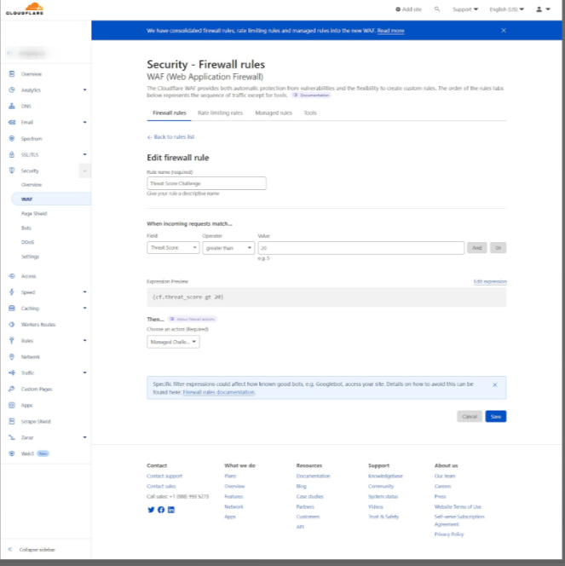
Task: Open the Documentation badge link
Action: click(x=311, y=95)
